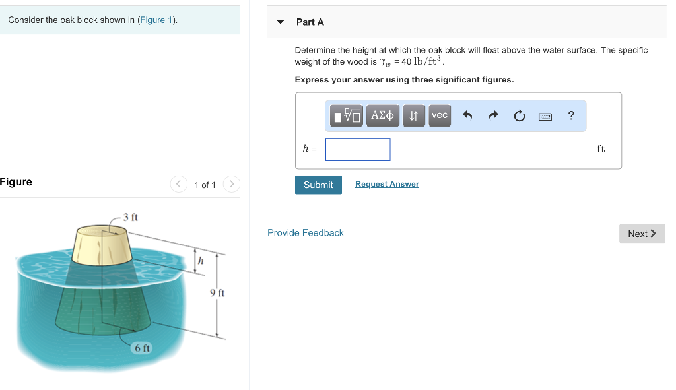Collapse the Part A section triangle

pyautogui.click(x=282, y=22)
